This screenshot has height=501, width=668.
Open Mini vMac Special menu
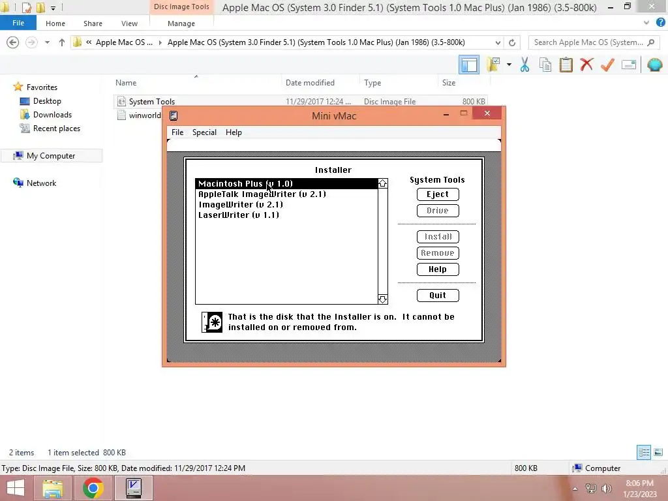204,132
